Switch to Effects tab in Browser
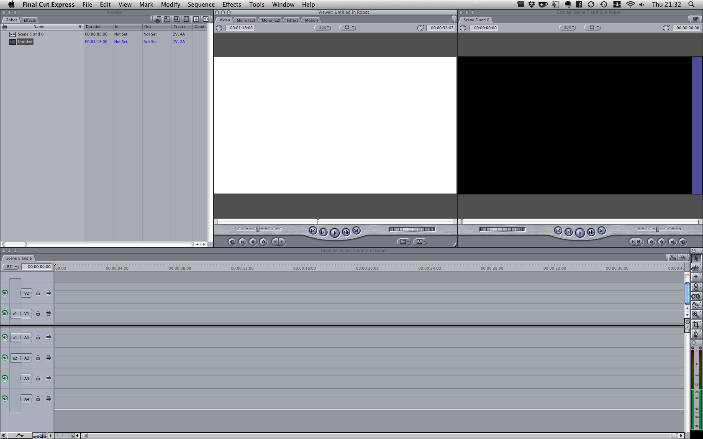Screen dimensions: 703x439 30,20
